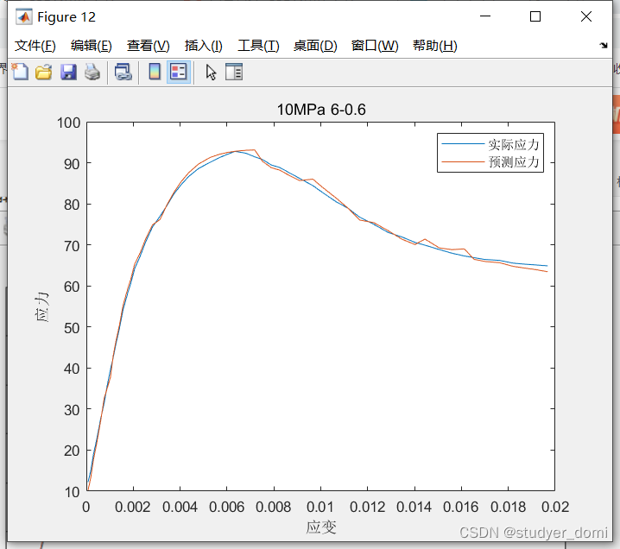
Task: Click the Figure 12 window title text
Action: click(x=66, y=17)
